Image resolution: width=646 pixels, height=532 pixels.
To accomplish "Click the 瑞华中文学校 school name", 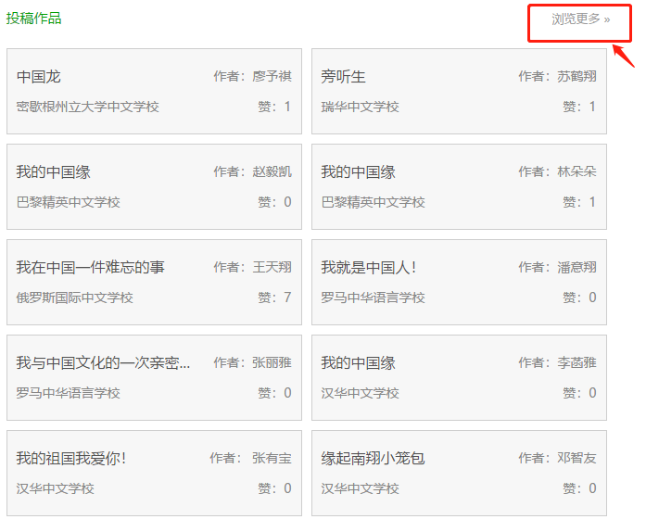I will point(361,107).
